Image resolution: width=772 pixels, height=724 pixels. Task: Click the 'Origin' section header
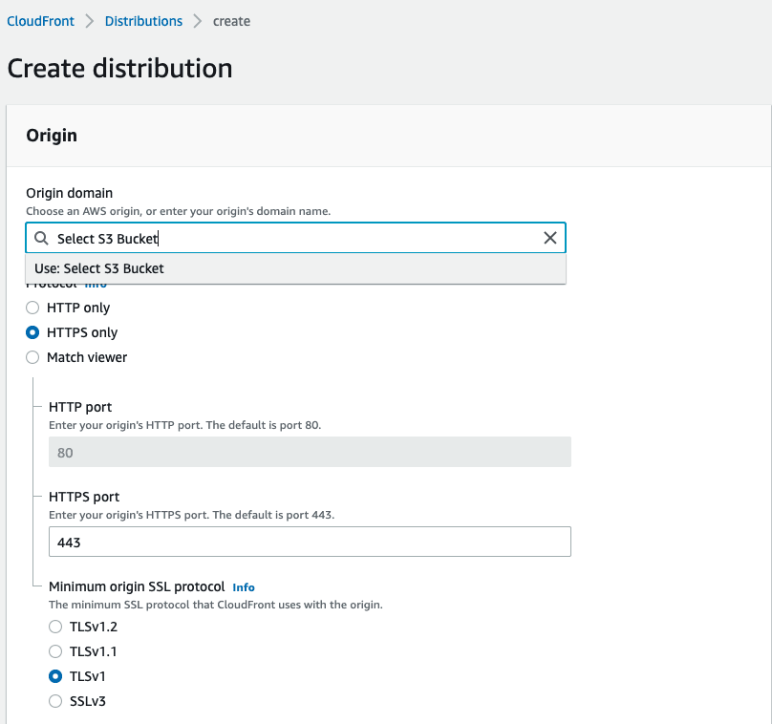52,136
